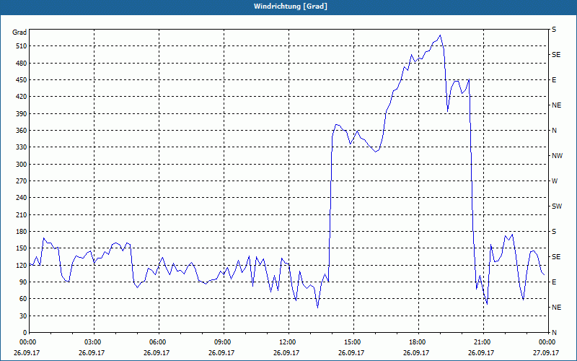The width and height of the screenshot is (577, 361).
Task: Select the 'NE' compass label level with 390
Action: [x=556, y=105]
